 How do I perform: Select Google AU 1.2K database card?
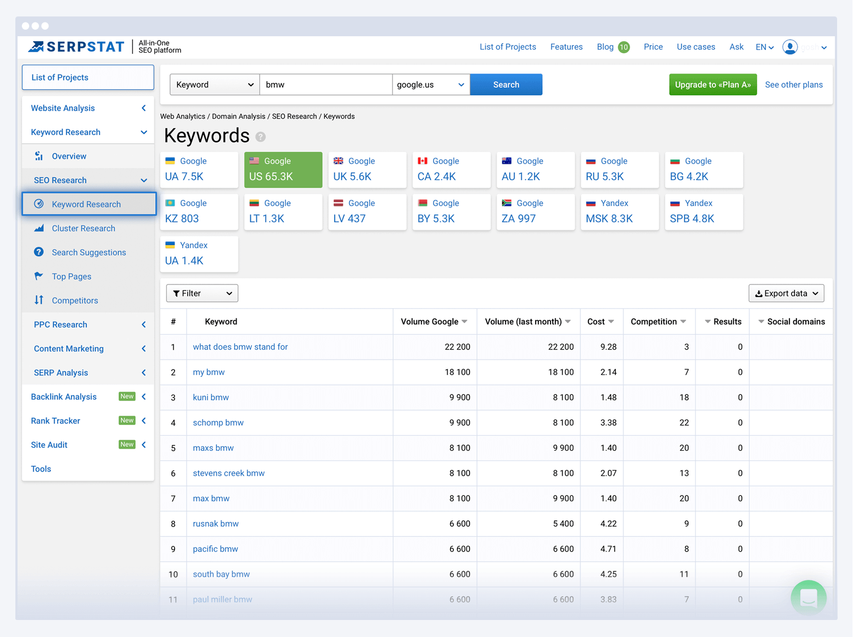pos(536,170)
